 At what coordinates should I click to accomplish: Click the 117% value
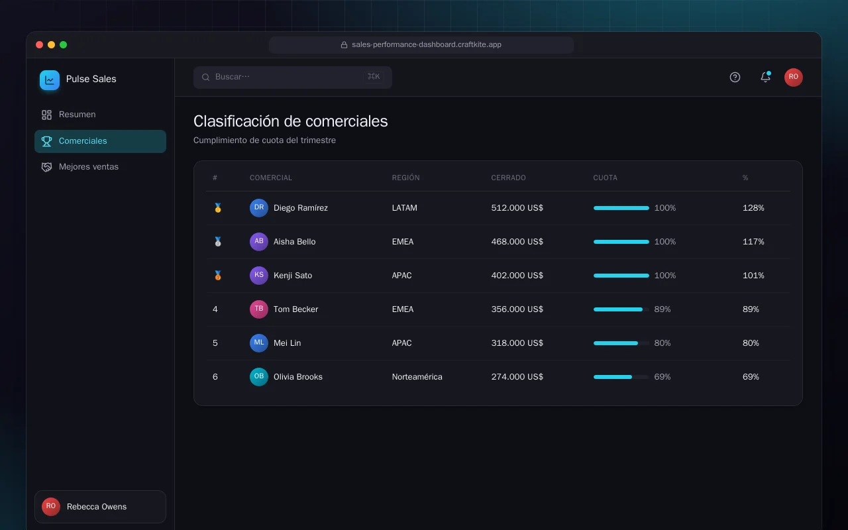(753, 242)
